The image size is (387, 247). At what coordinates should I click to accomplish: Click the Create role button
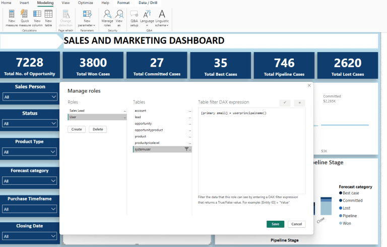(x=77, y=129)
